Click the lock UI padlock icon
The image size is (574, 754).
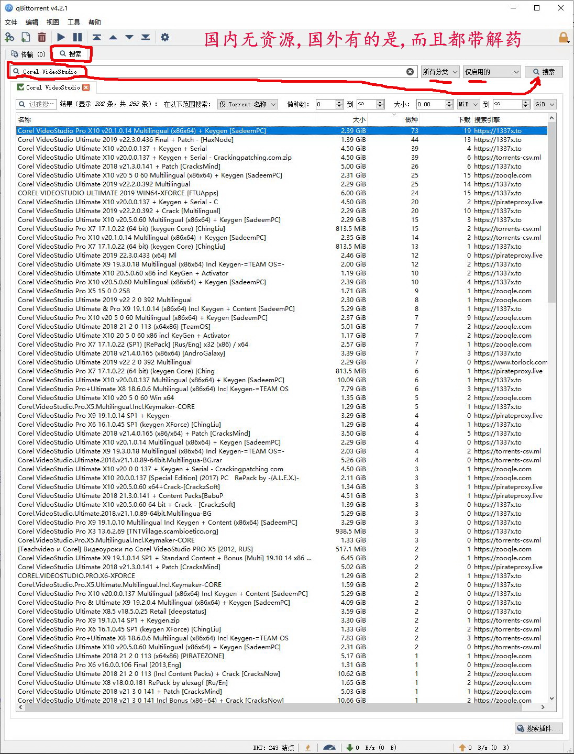click(x=564, y=37)
